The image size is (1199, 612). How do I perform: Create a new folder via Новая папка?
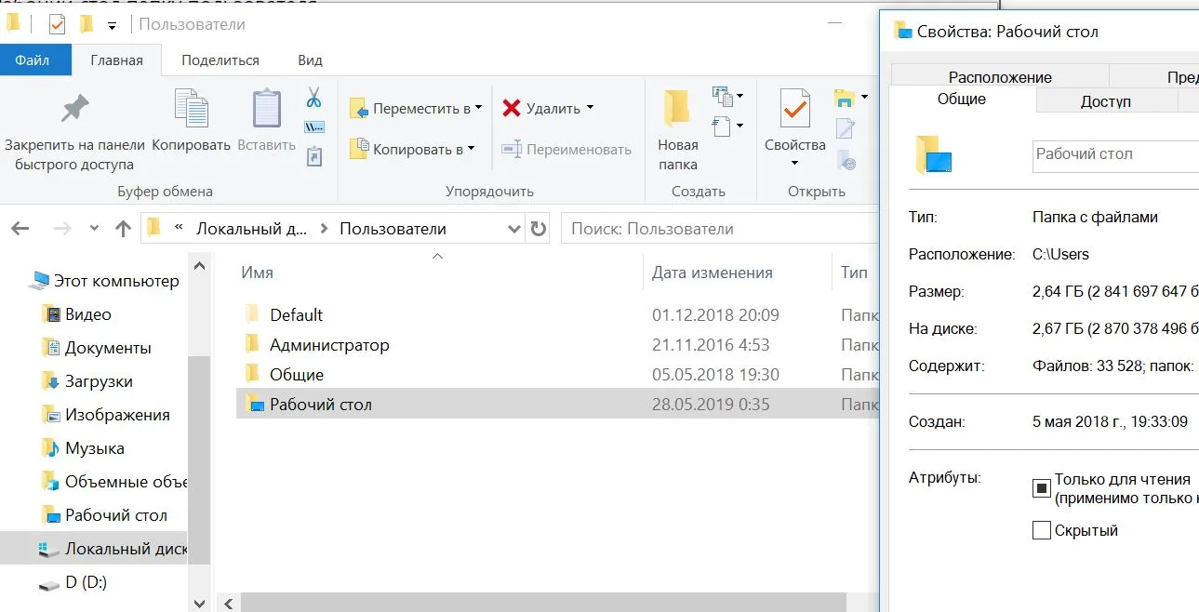click(678, 131)
